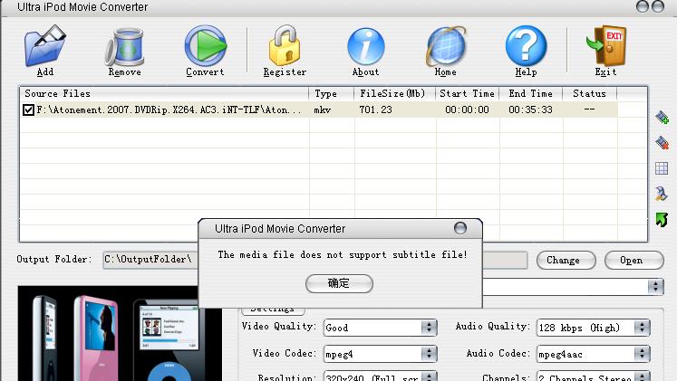Open the Audio Quality dropdown showing 128 kbps

pyautogui.click(x=594, y=328)
